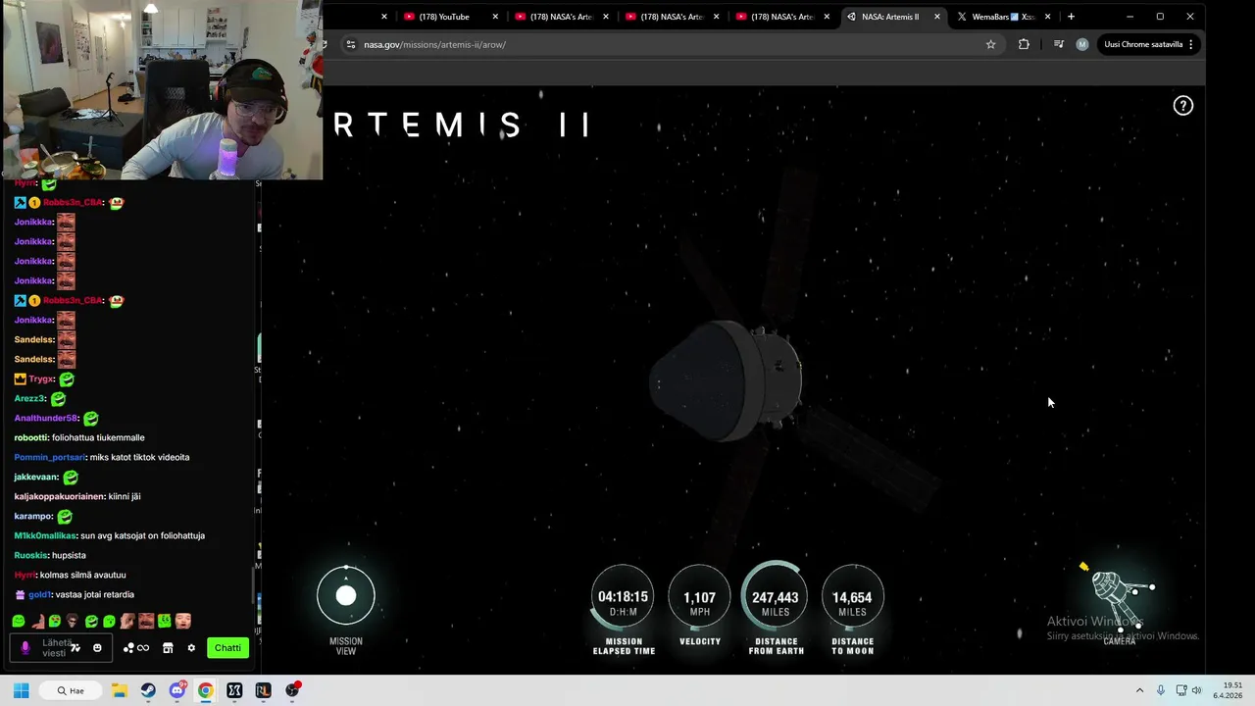This screenshot has height=706, width=1255.
Task: Click the Distance From Earth gauge
Action: coord(776,597)
